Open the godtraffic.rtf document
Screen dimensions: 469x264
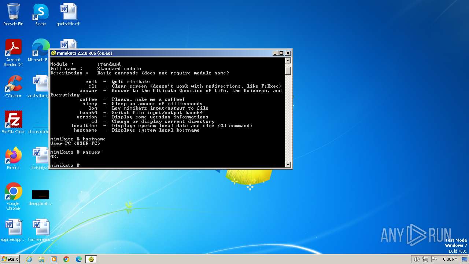pos(68,15)
